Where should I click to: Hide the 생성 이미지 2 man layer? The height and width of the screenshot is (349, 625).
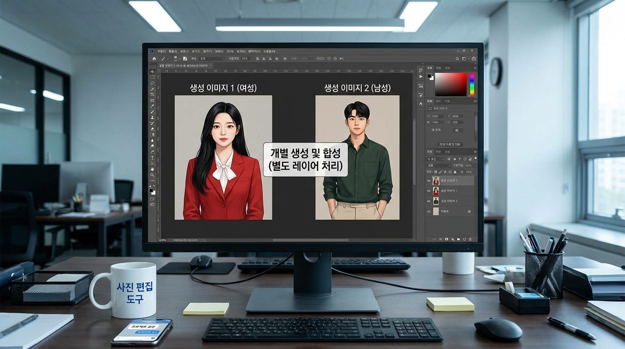429,201
